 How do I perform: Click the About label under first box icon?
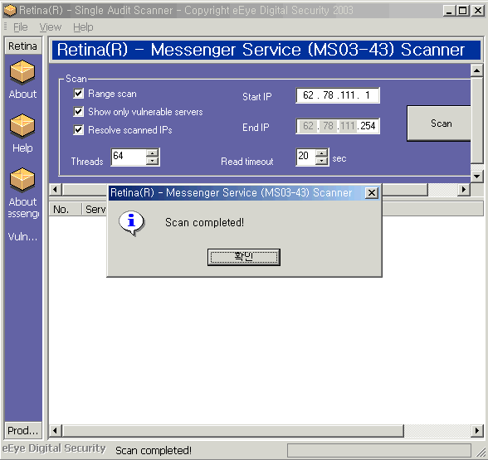pos(22,94)
